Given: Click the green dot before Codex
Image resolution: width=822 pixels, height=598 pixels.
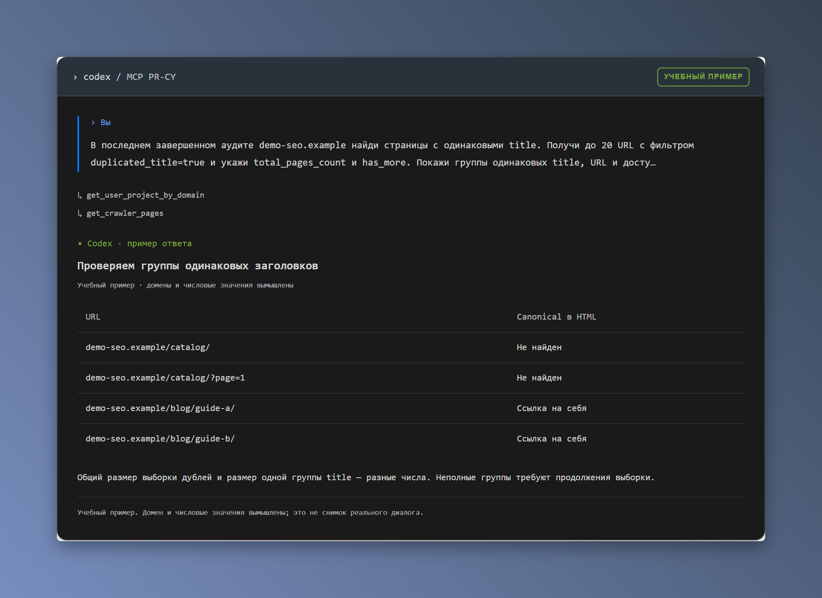Looking at the screenshot, I should pyautogui.click(x=80, y=244).
